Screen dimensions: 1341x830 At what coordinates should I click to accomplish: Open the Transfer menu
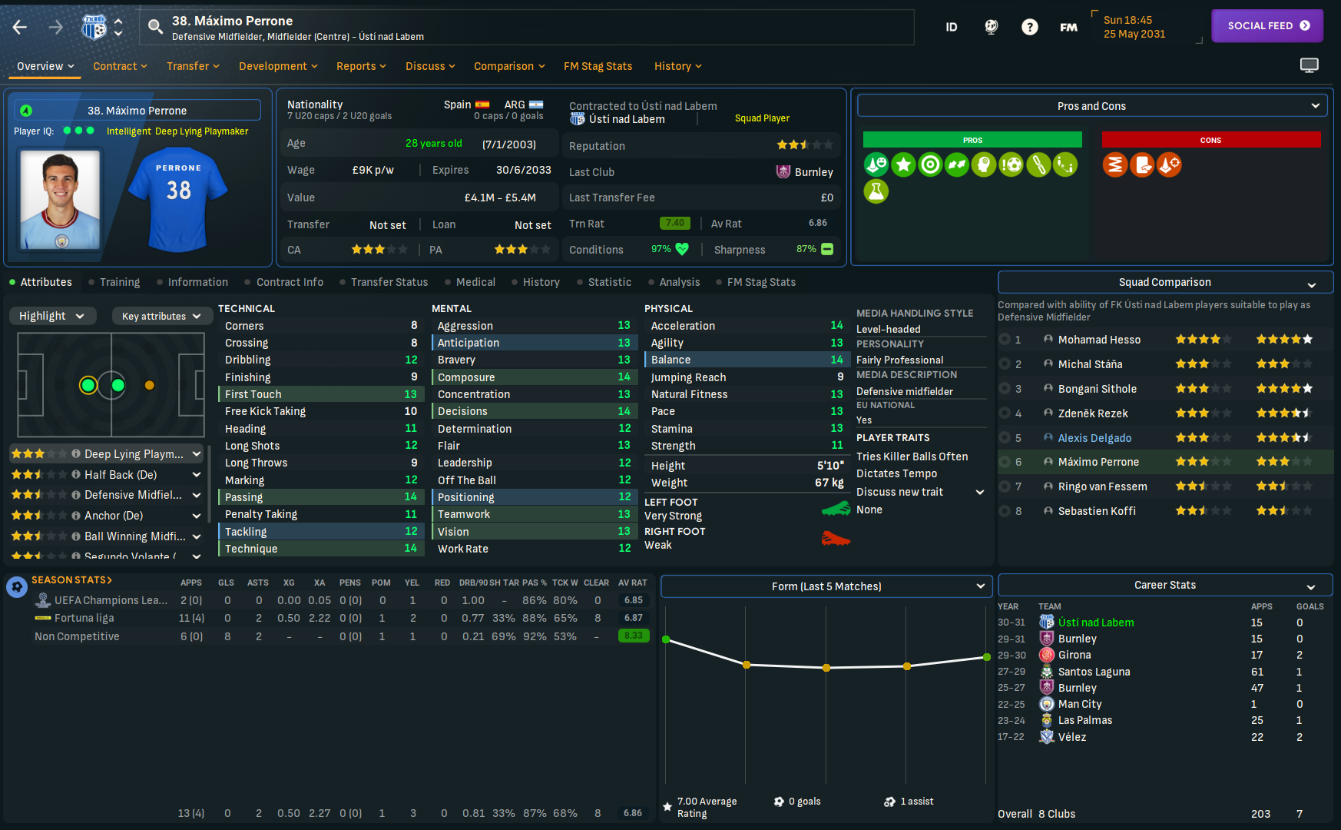pos(193,66)
